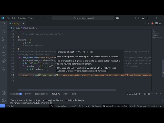Toggle the primary side bar
This screenshot has width=164, height=123.
pyautogui.click(x=139, y=18)
